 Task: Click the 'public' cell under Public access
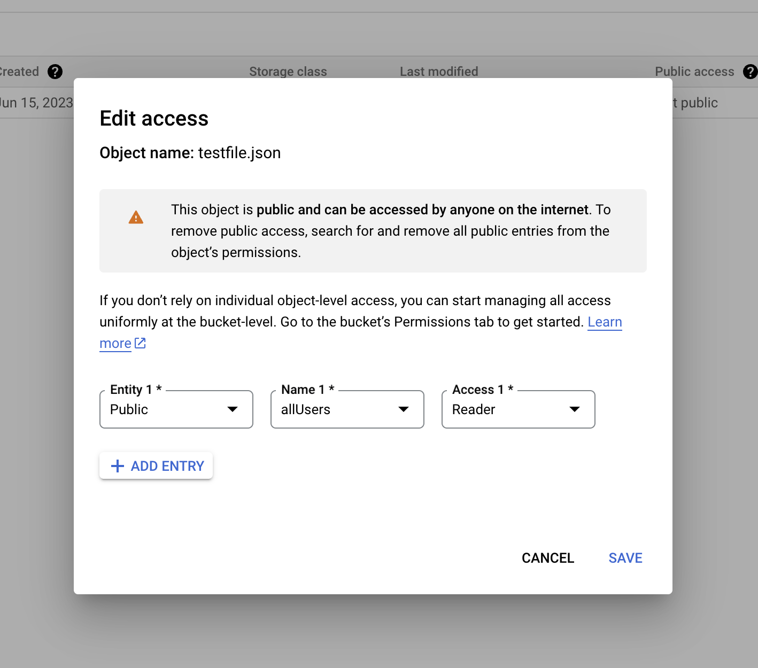(x=698, y=103)
